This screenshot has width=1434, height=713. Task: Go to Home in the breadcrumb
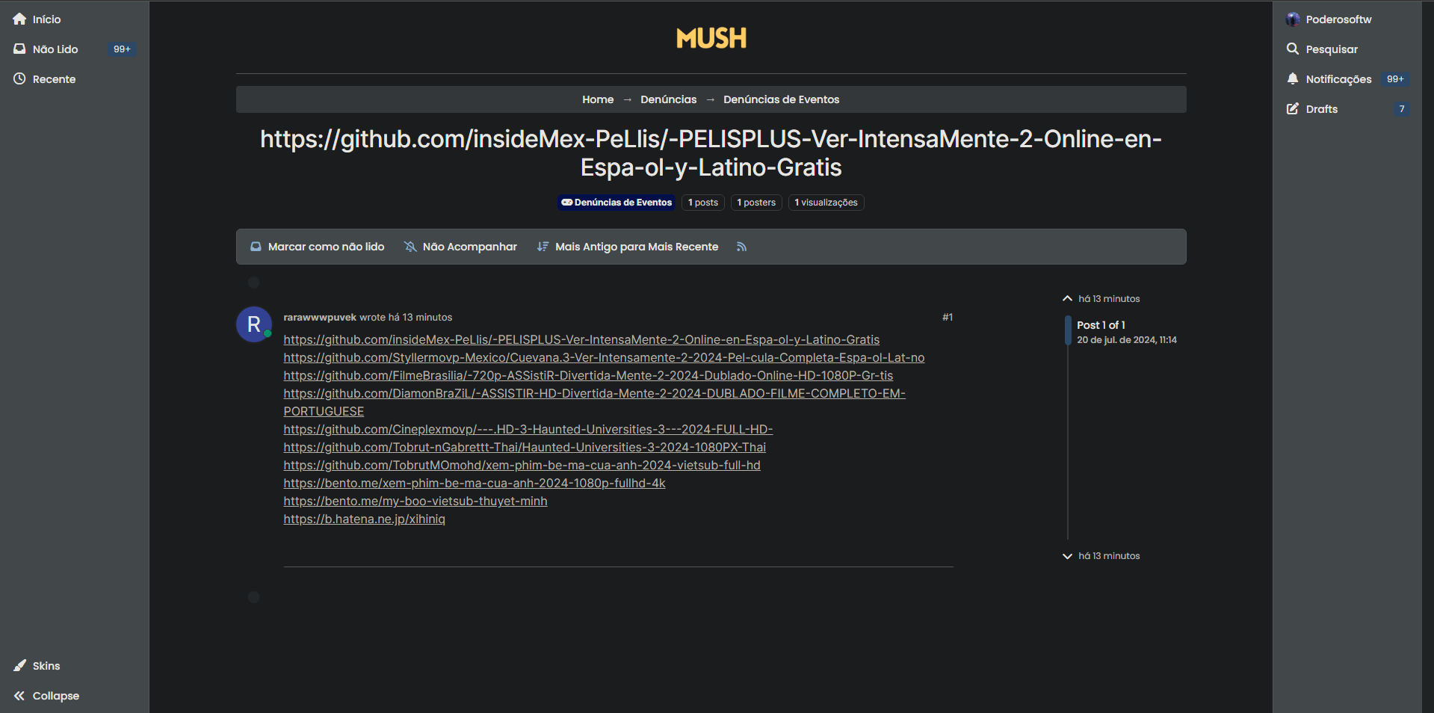(598, 99)
